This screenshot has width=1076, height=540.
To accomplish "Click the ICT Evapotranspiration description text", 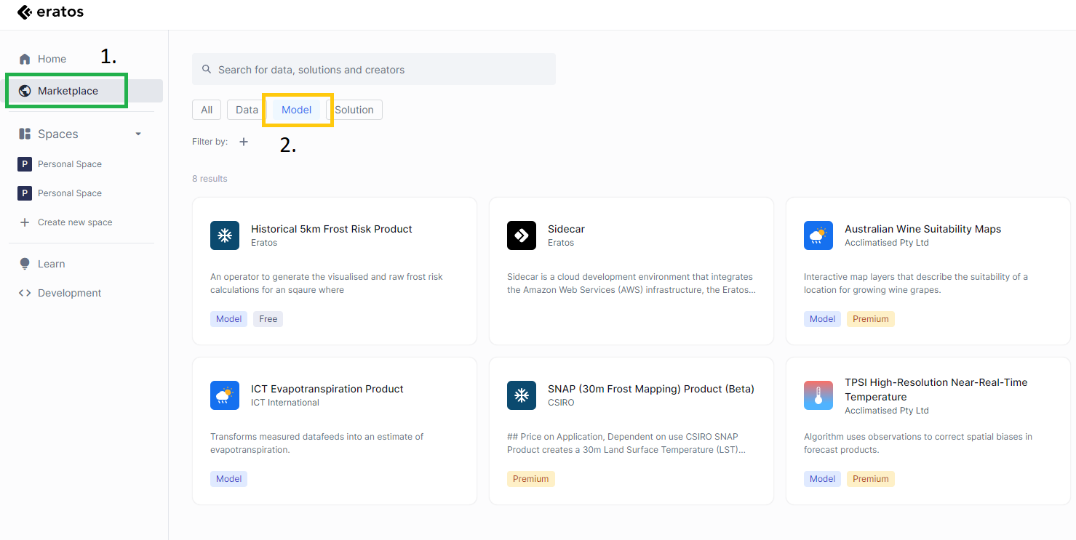I will click(x=317, y=443).
